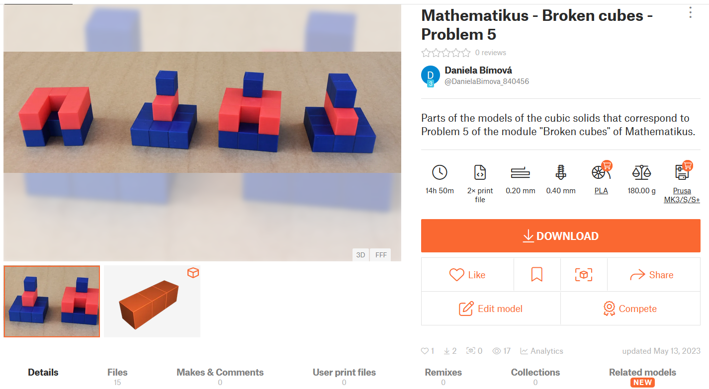709x389 pixels.
Task: Share this model
Action: [x=651, y=275]
